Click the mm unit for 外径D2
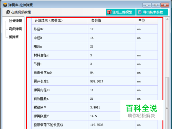Image resolution: width=172 pixels, height=129 pixels. 139,29
